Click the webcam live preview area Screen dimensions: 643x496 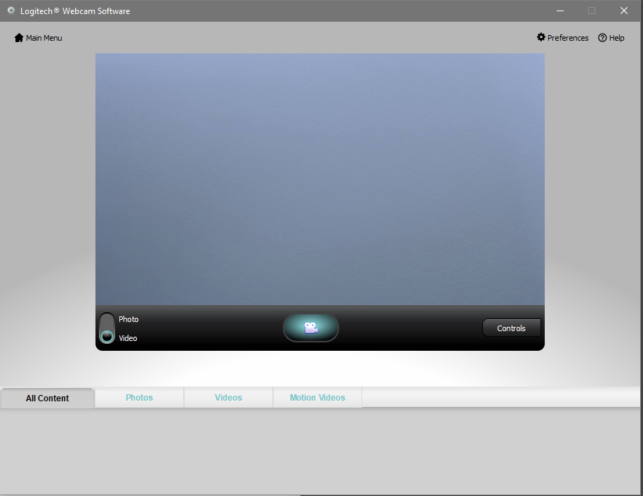pos(320,179)
